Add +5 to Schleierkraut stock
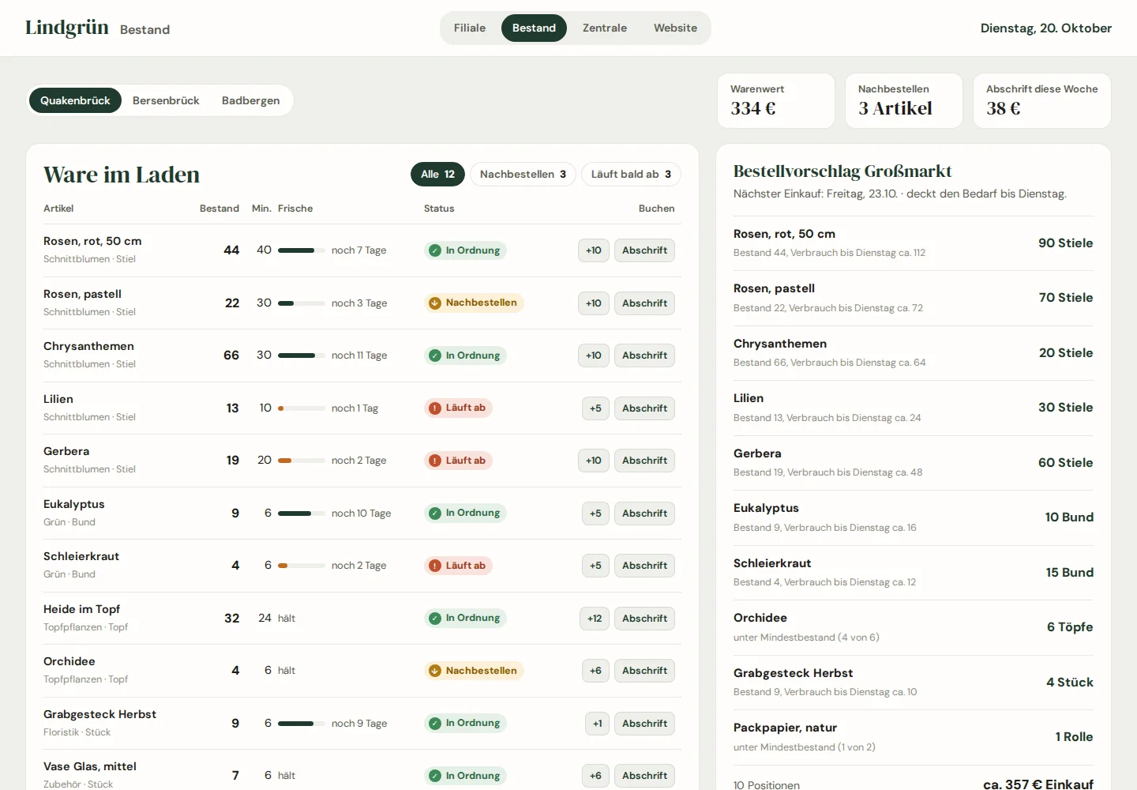Screen dimensions: 1137x790 (595, 566)
